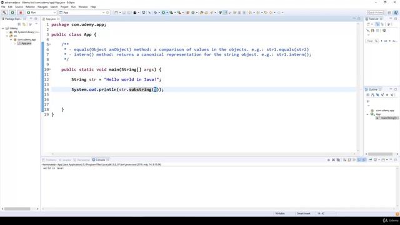
Task: Click the Find field in Task List
Action: point(372,41)
